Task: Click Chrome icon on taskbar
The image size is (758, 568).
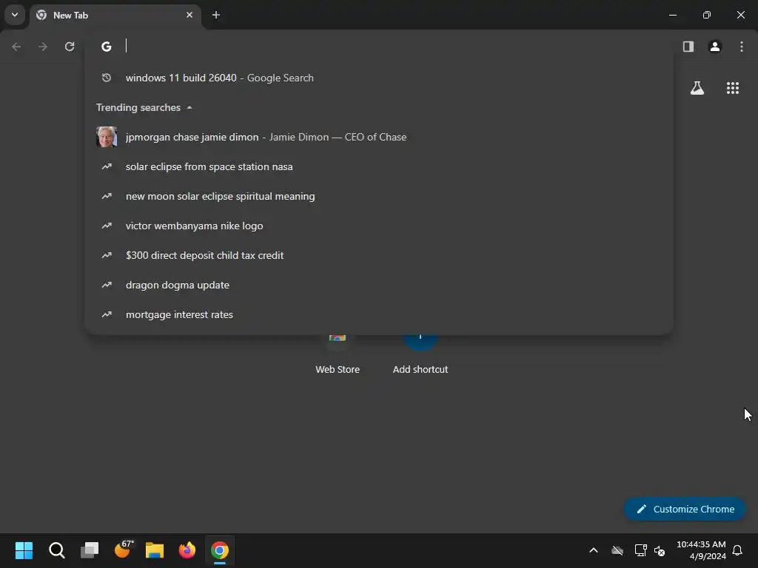Action: click(x=219, y=550)
